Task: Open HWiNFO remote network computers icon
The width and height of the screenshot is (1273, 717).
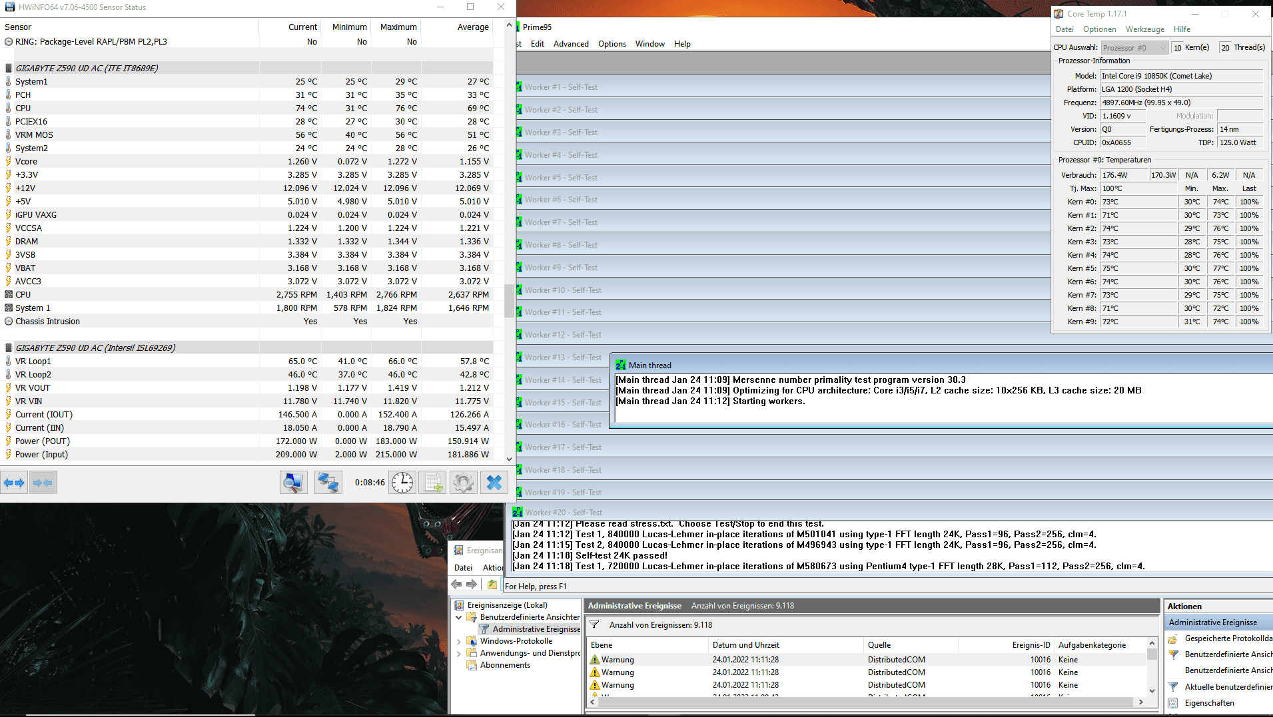Action: click(328, 483)
